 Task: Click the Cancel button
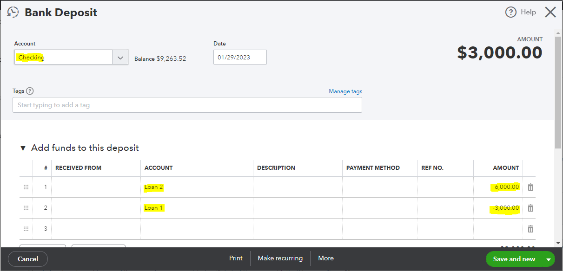tap(28, 259)
